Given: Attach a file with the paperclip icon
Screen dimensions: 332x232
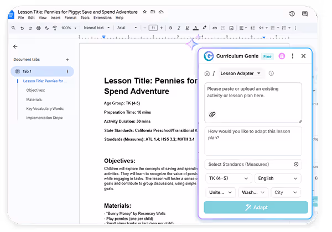Looking at the screenshot, I should pyautogui.click(x=212, y=114).
